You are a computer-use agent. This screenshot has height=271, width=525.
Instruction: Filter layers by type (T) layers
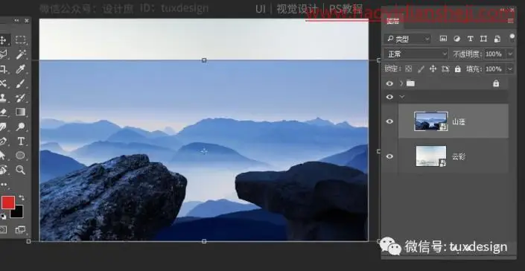tap(470, 39)
